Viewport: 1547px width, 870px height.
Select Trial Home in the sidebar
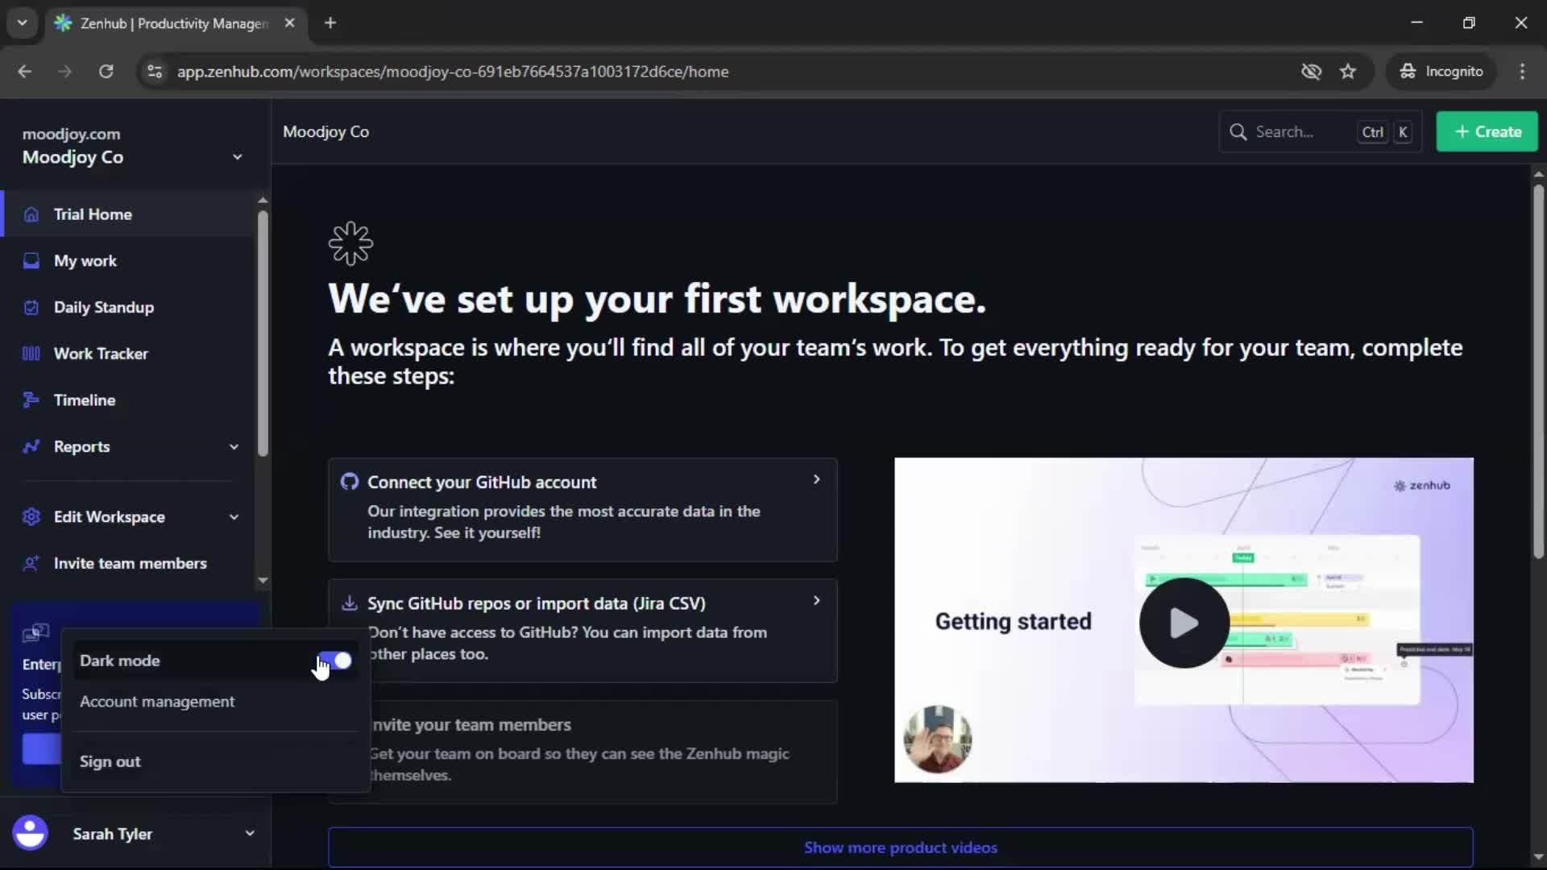coord(93,214)
